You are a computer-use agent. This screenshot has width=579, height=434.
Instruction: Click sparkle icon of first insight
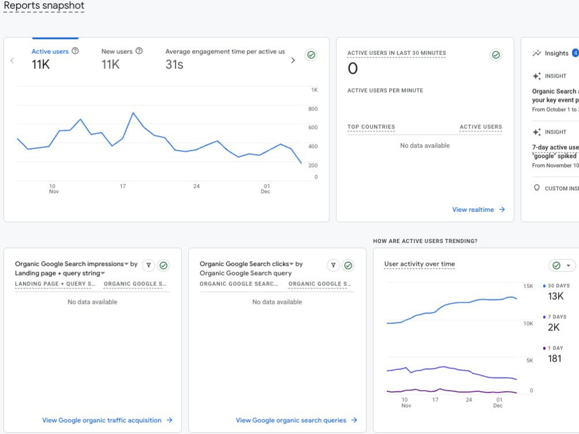coord(537,76)
